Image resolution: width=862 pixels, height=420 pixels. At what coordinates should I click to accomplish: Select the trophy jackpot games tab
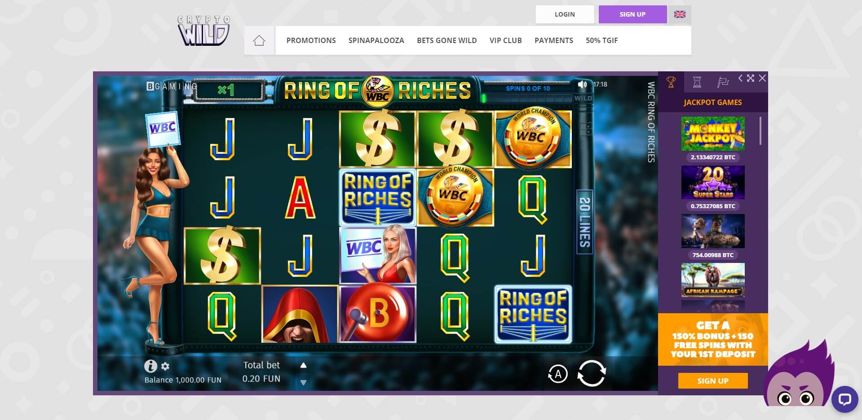click(671, 82)
